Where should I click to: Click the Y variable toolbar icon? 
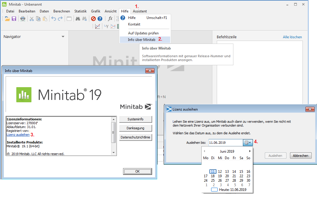[106, 26]
